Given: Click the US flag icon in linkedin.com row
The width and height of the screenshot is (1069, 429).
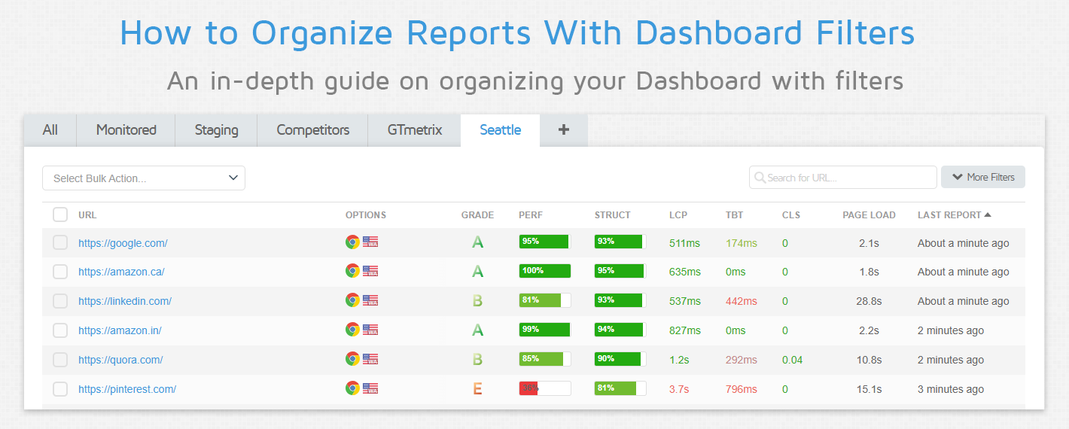Looking at the screenshot, I should pyautogui.click(x=370, y=301).
